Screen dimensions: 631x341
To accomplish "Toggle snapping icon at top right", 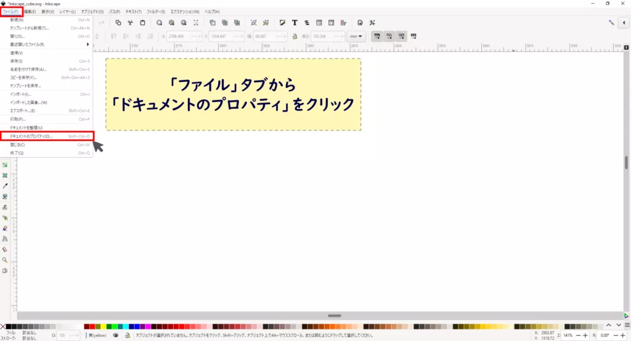I will 611,23.
